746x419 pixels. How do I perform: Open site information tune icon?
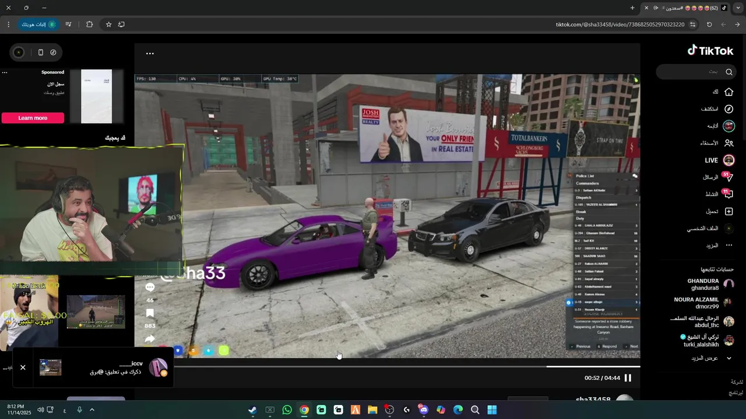click(693, 24)
